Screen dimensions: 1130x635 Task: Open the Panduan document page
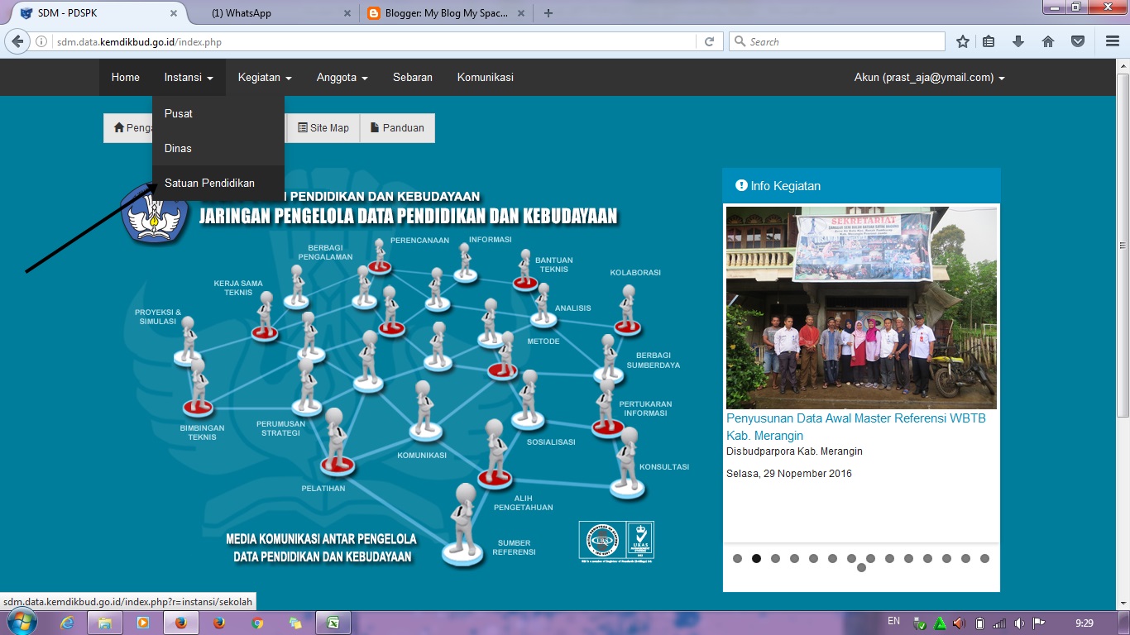(x=397, y=127)
